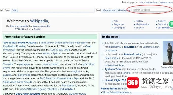
Task: Open the Wikipedia link in welcome heading
Action: point(39,21)
